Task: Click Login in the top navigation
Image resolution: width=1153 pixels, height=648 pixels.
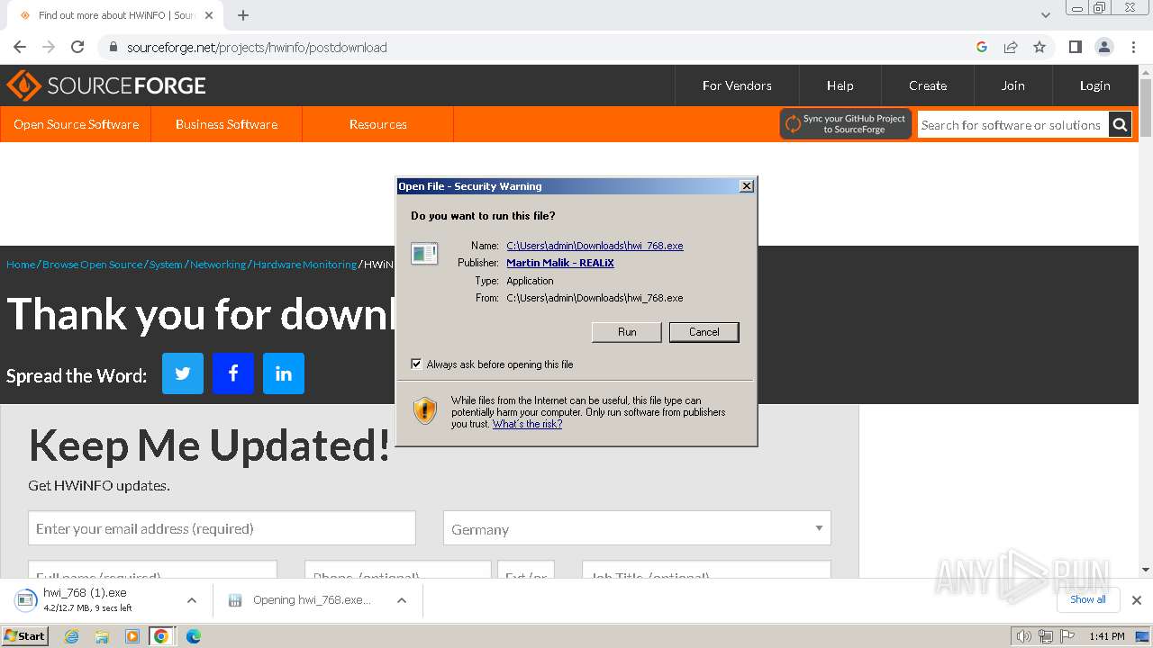Action: [x=1094, y=85]
